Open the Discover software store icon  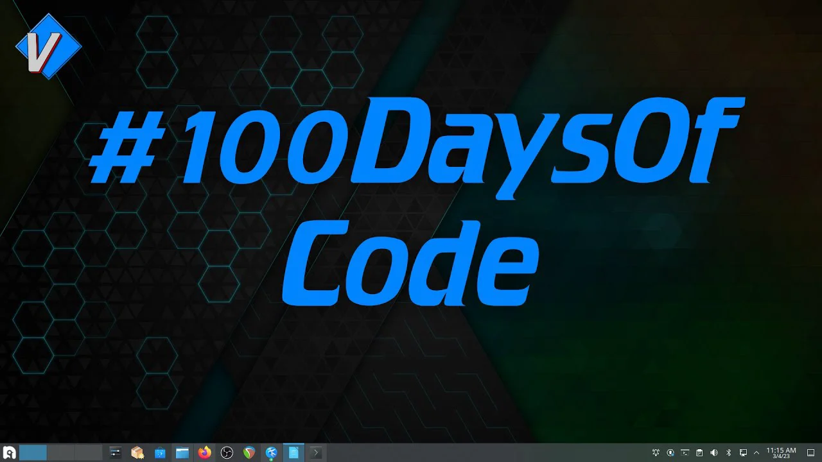tap(160, 453)
